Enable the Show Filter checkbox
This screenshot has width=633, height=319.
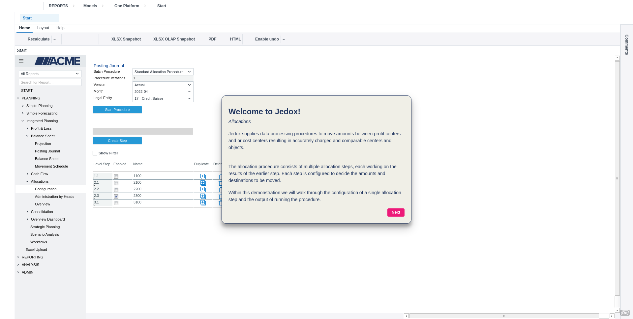pos(95,153)
